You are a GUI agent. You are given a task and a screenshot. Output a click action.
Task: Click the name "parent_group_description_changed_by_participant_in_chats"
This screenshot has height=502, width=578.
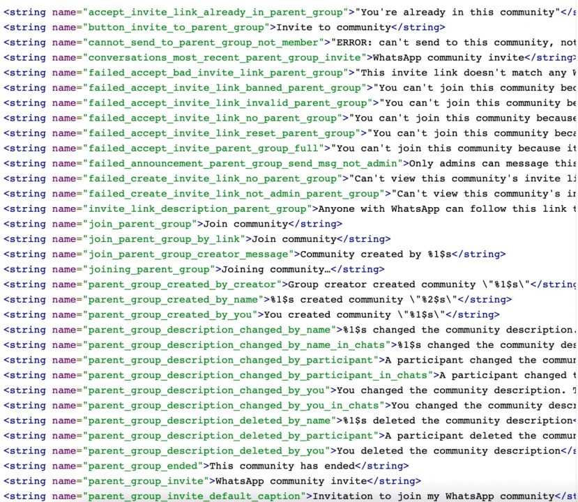[258, 375]
